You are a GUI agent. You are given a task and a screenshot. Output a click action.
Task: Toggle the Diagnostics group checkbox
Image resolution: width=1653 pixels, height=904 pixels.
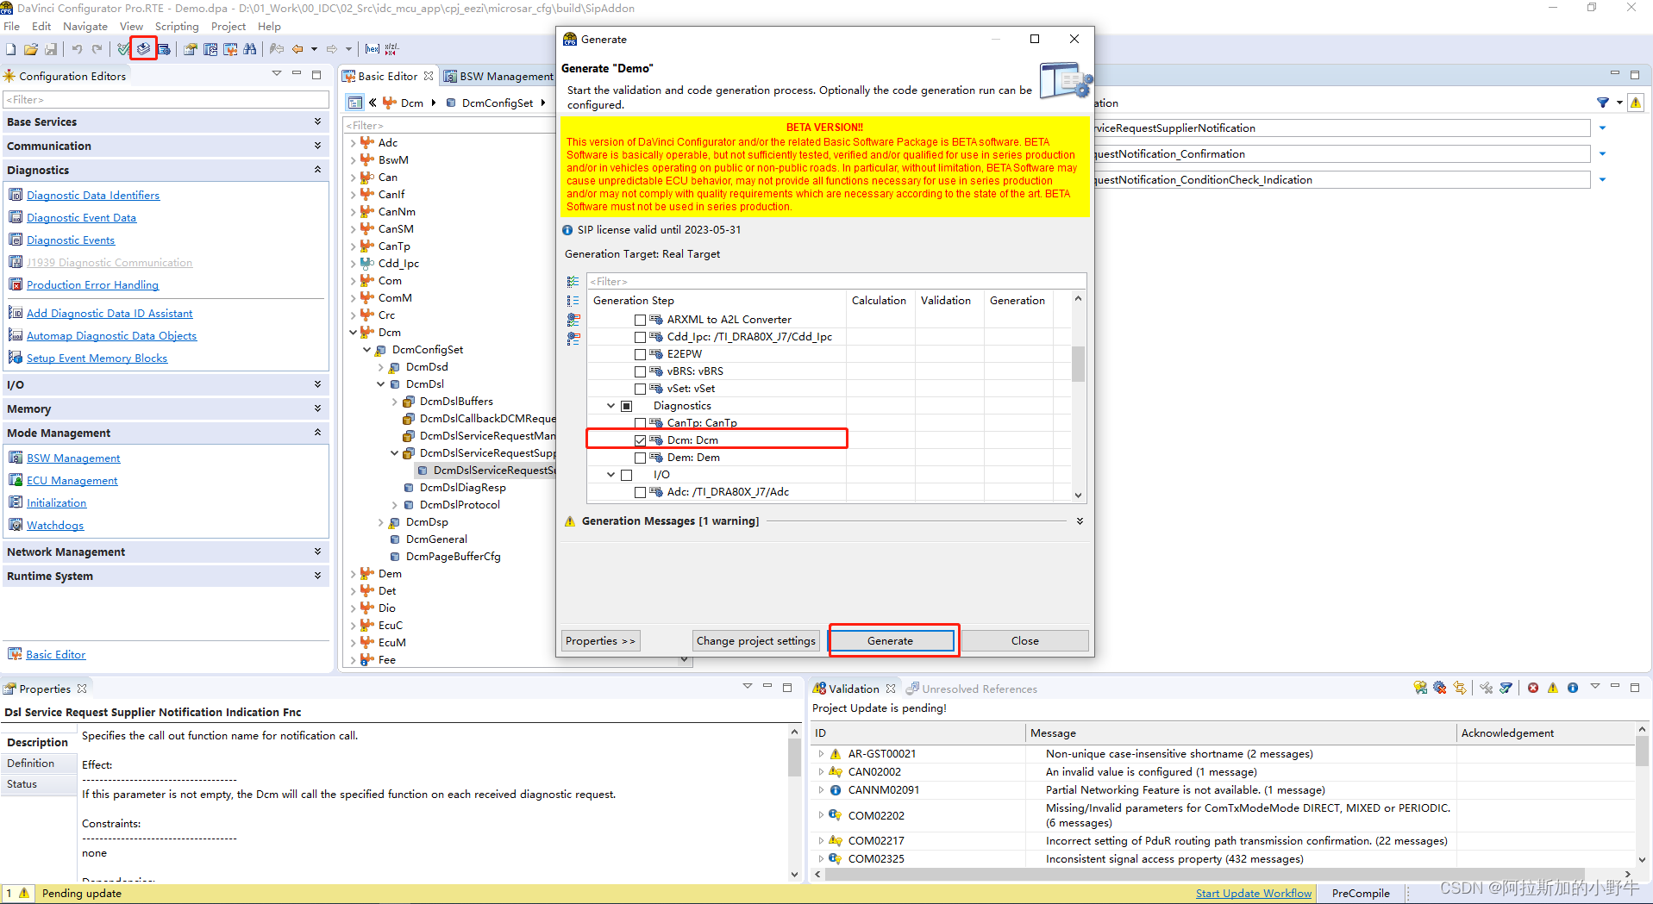627,406
